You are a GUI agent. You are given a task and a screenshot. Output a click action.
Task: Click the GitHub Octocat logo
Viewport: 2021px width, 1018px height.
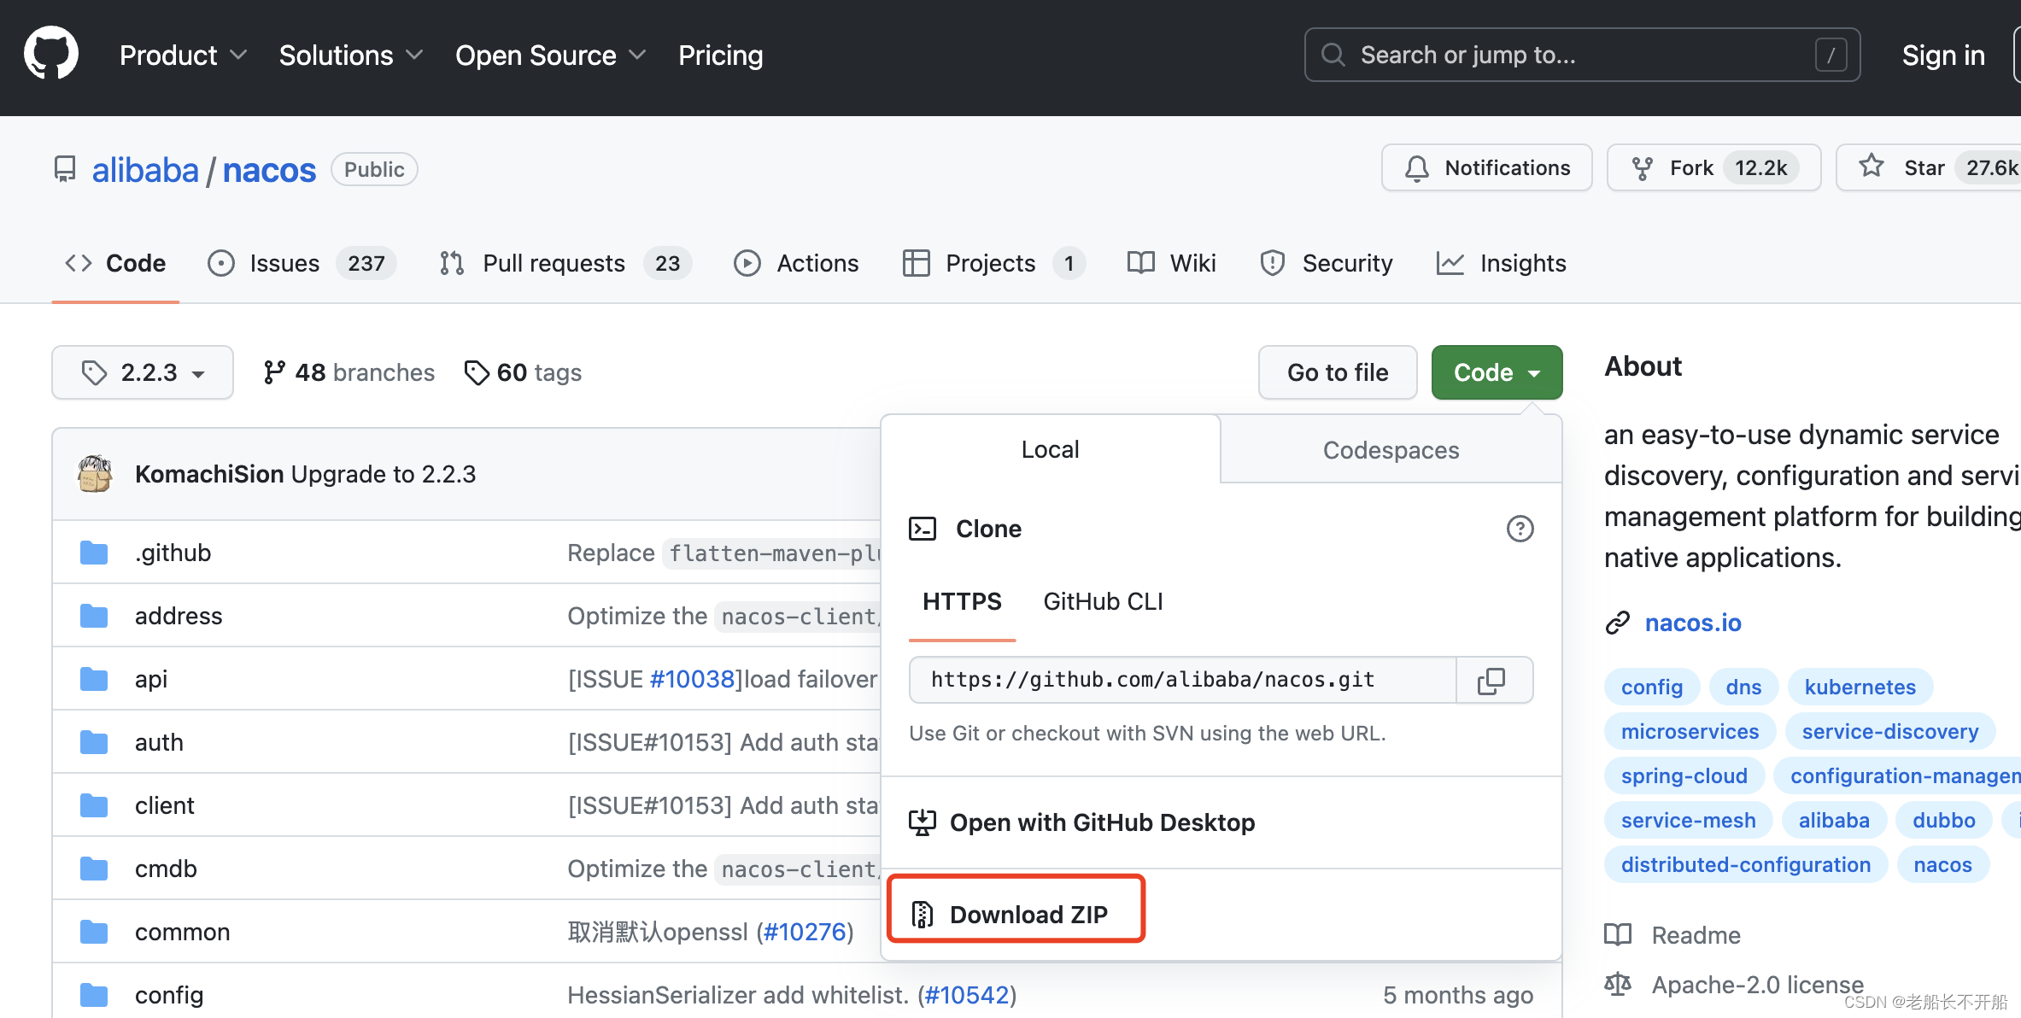tap(51, 54)
